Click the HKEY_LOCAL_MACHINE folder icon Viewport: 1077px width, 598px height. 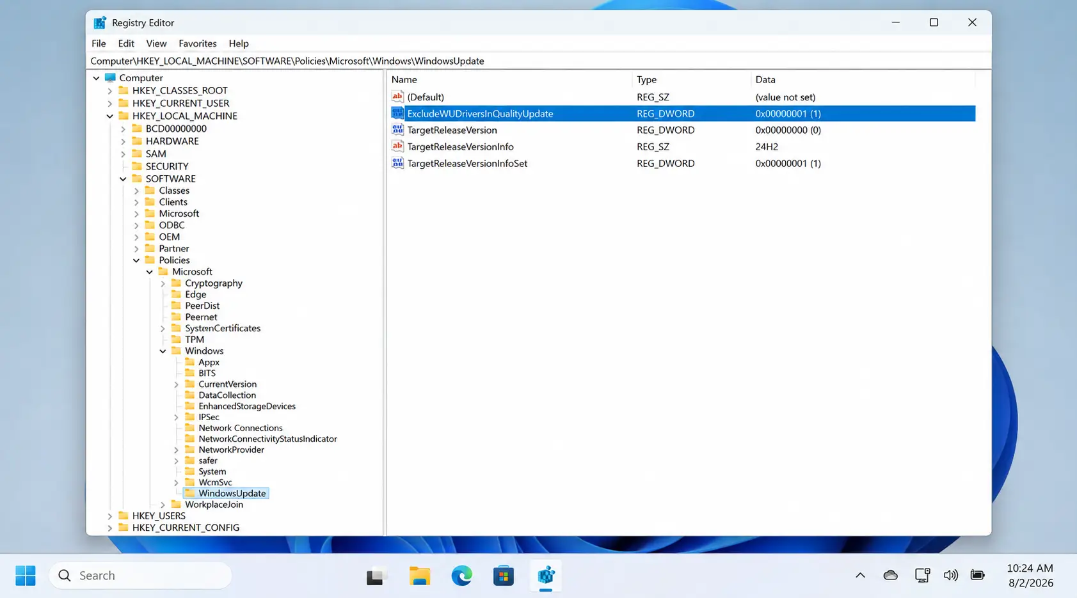[124, 116]
